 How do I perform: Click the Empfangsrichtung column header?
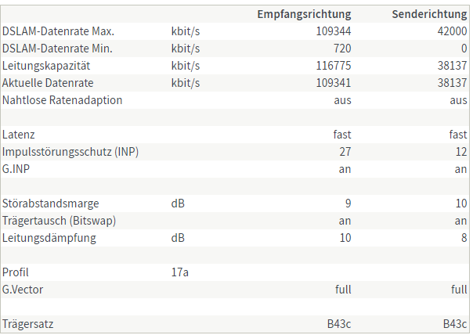(304, 14)
